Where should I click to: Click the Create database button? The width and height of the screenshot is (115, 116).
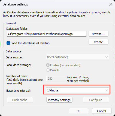(98, 42)
